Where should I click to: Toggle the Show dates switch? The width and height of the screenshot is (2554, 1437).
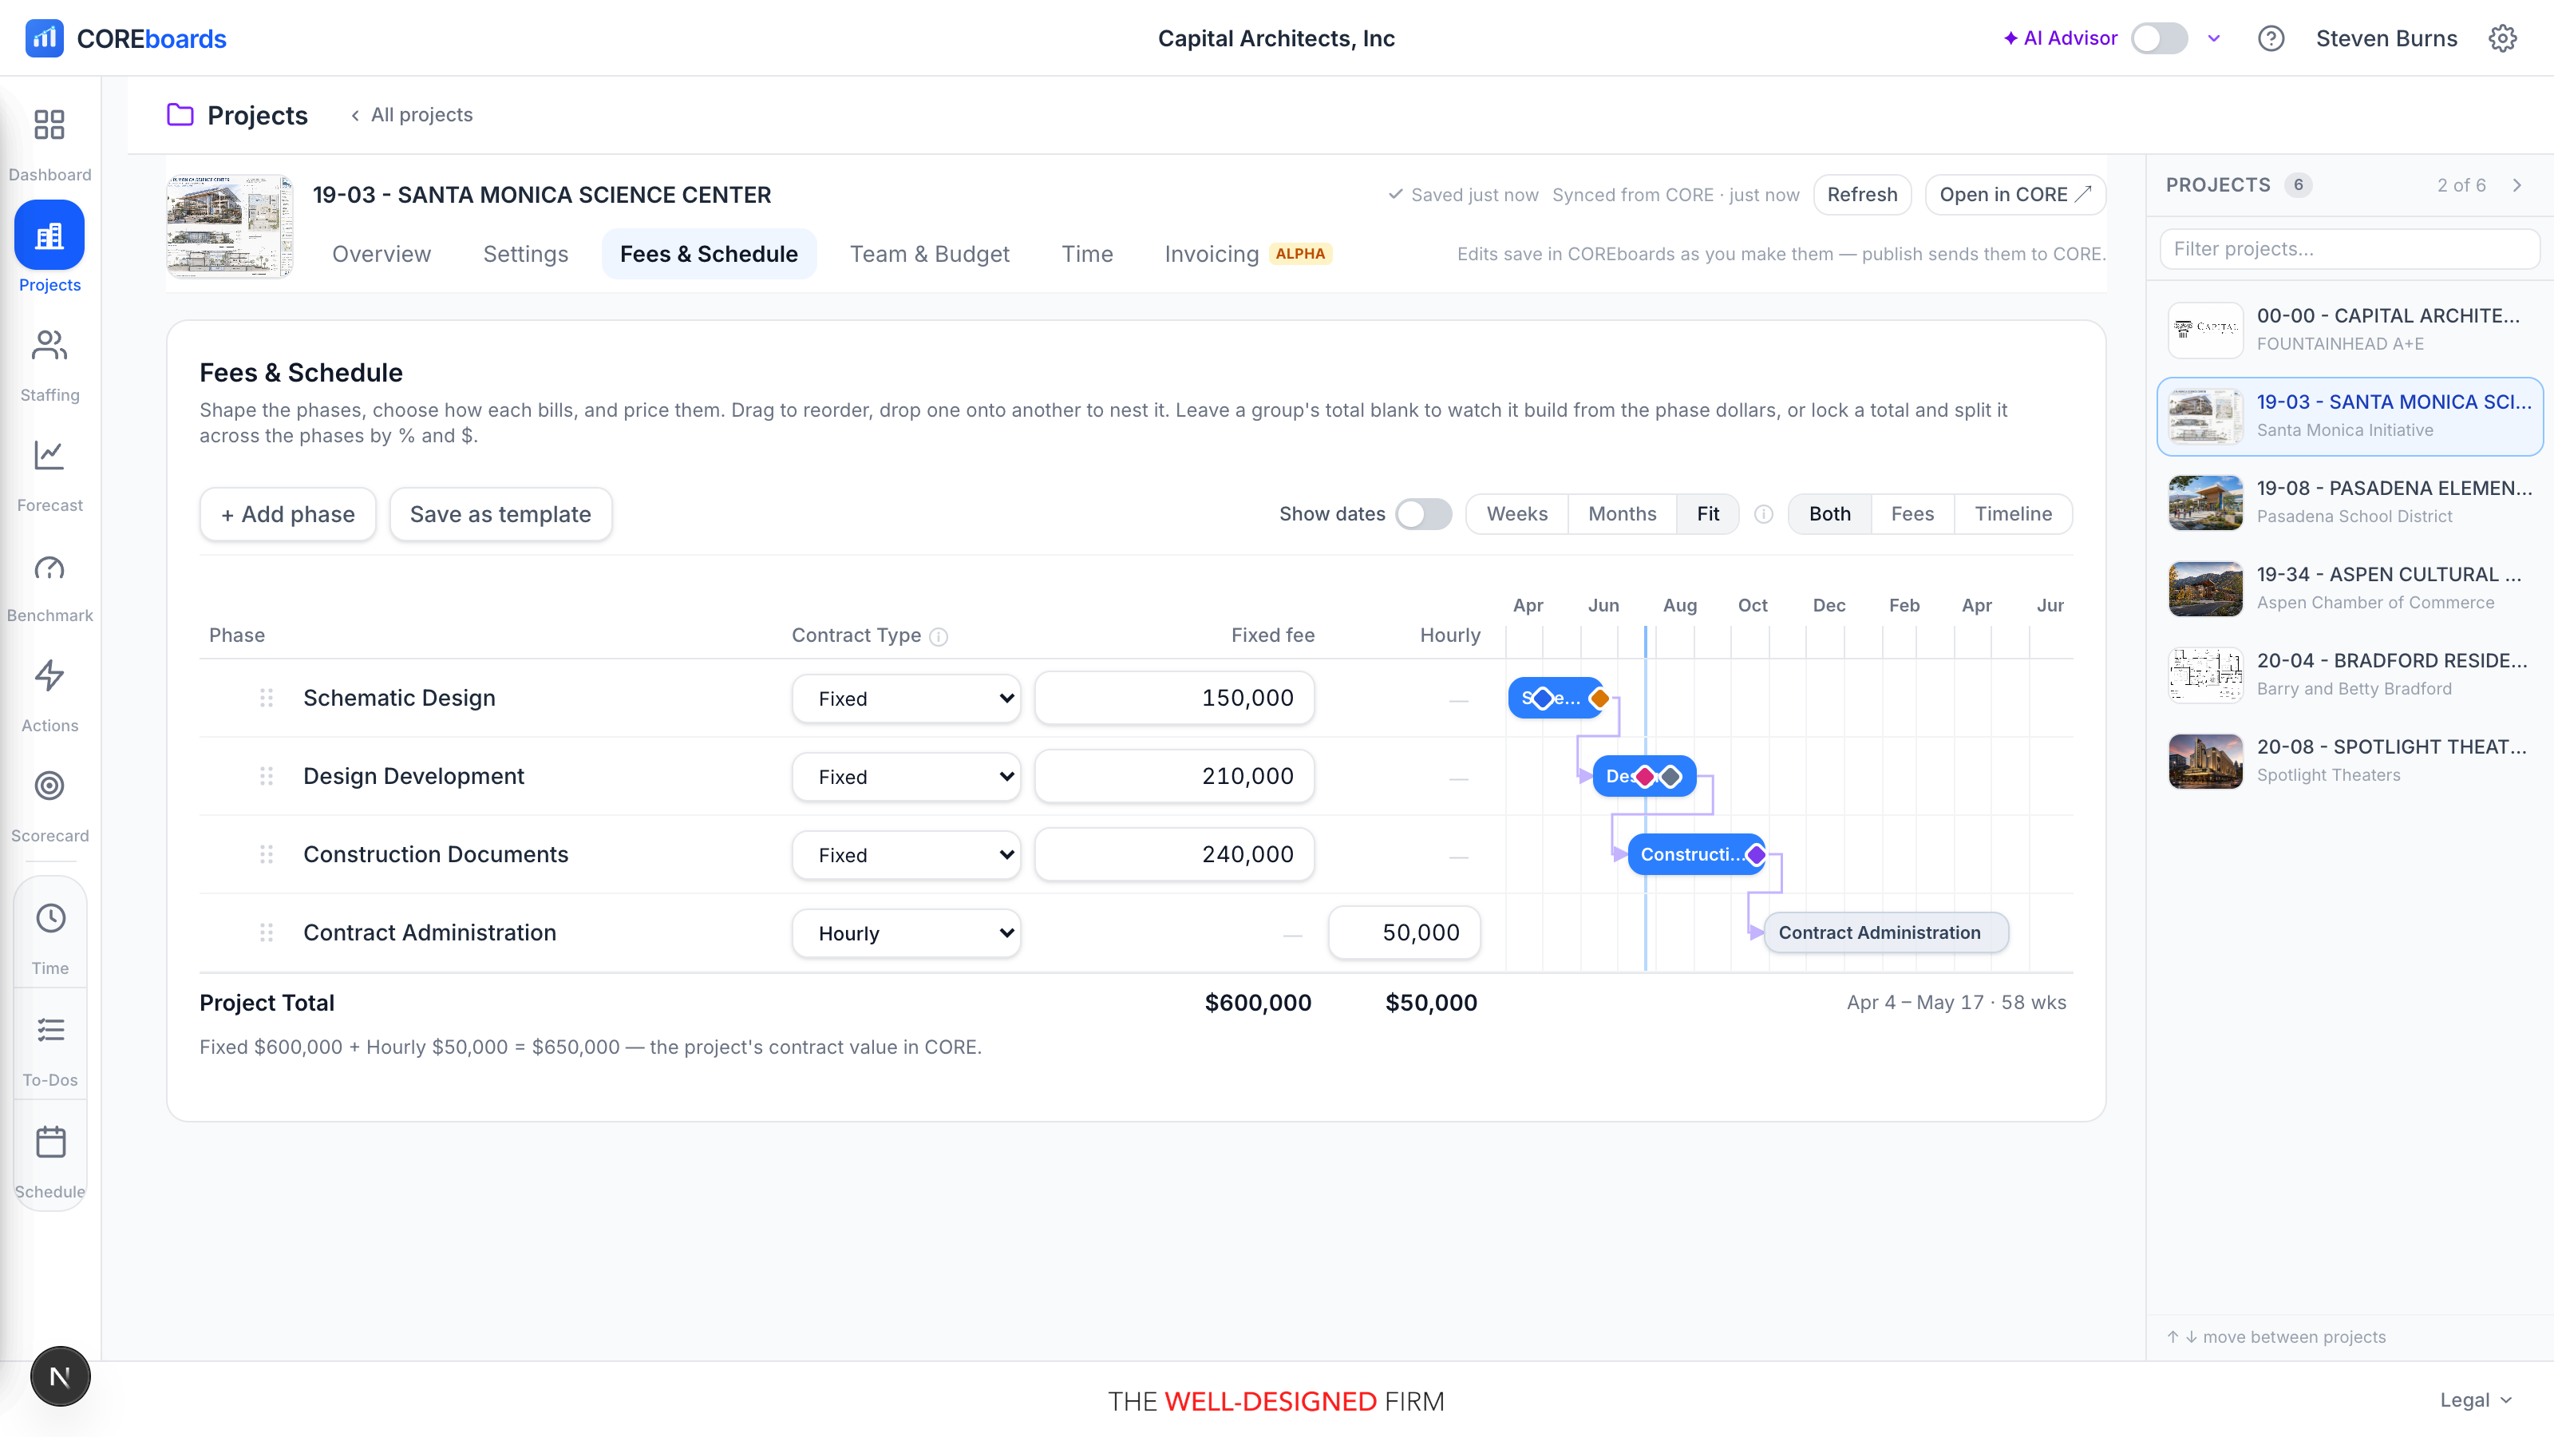[1424, 513]
